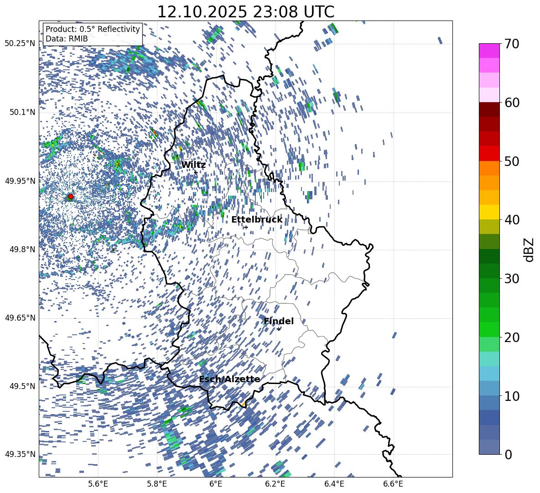Click the magenta top colorbar swatch
Image resolution: width=540 pixels, height=493 pixels.
click(x=489, y=51)
